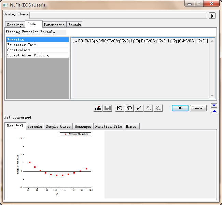This screenshot has height=205, width=222.
Task: Select Constraints in the list
Action: tap(38, 50)
